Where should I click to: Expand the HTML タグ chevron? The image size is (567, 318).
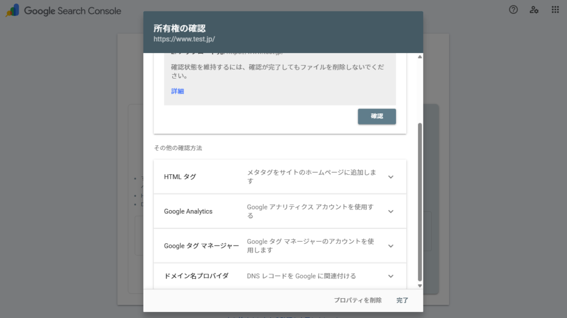tap(390, 177)
